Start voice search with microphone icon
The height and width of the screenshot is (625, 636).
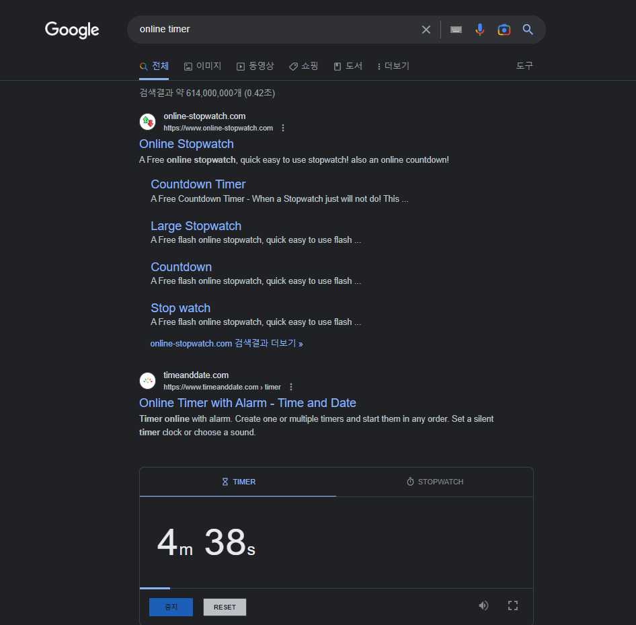click(480, 30)
